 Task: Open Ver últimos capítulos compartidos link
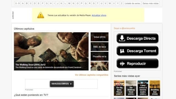click(x=92, y=75)
